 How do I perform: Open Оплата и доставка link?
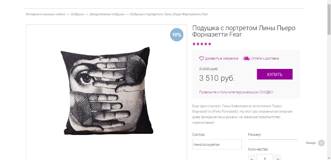pyautogui.click(x=265, y=59)
